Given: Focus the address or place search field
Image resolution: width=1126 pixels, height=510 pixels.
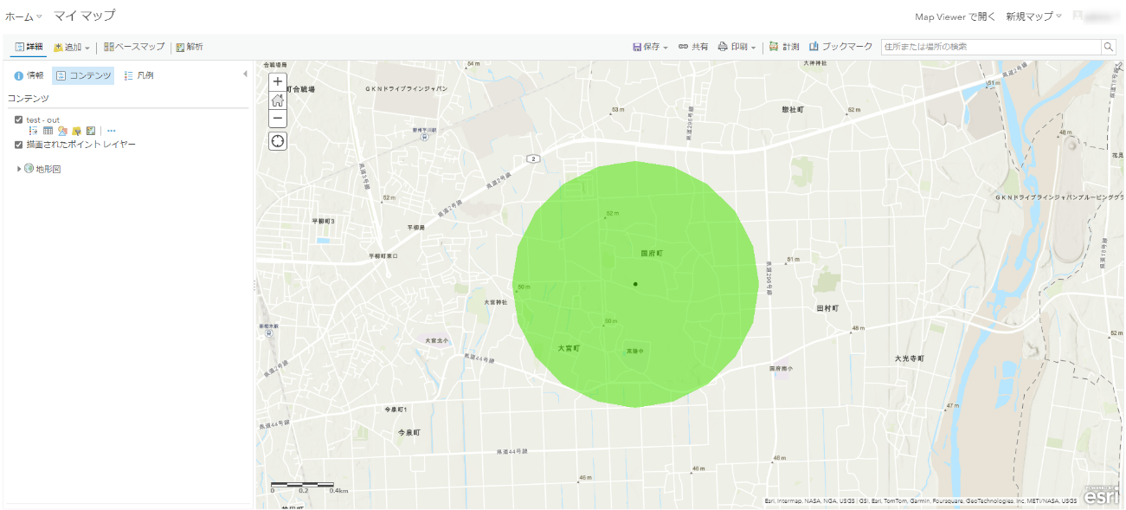Looking at the screenshot, I should click(x=990, y=47).
